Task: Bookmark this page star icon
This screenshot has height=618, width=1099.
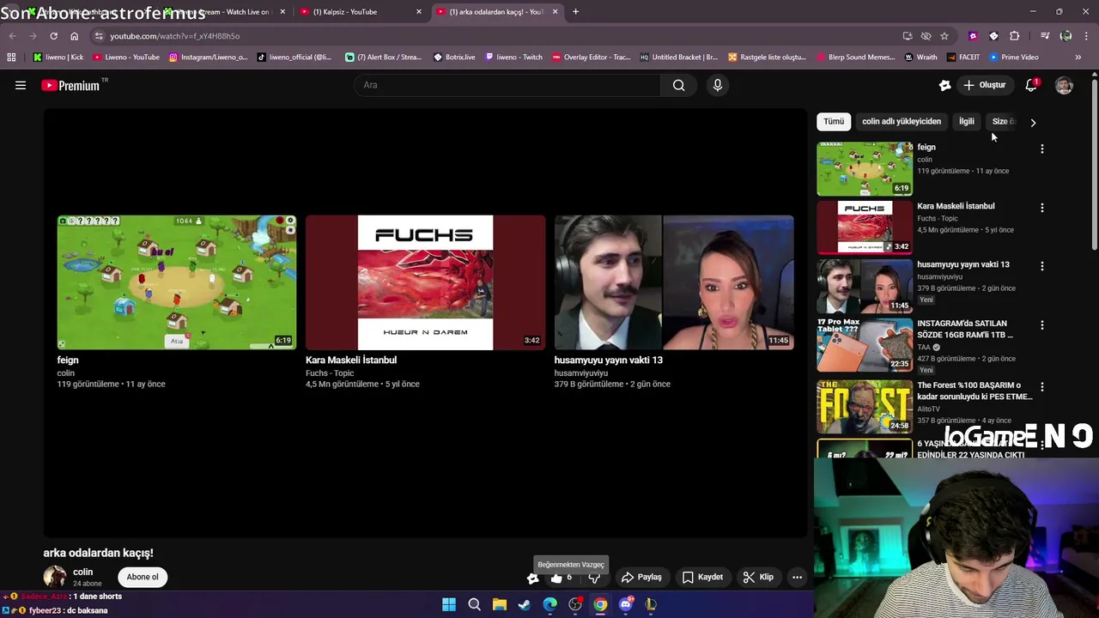Action: coord(944,36)
